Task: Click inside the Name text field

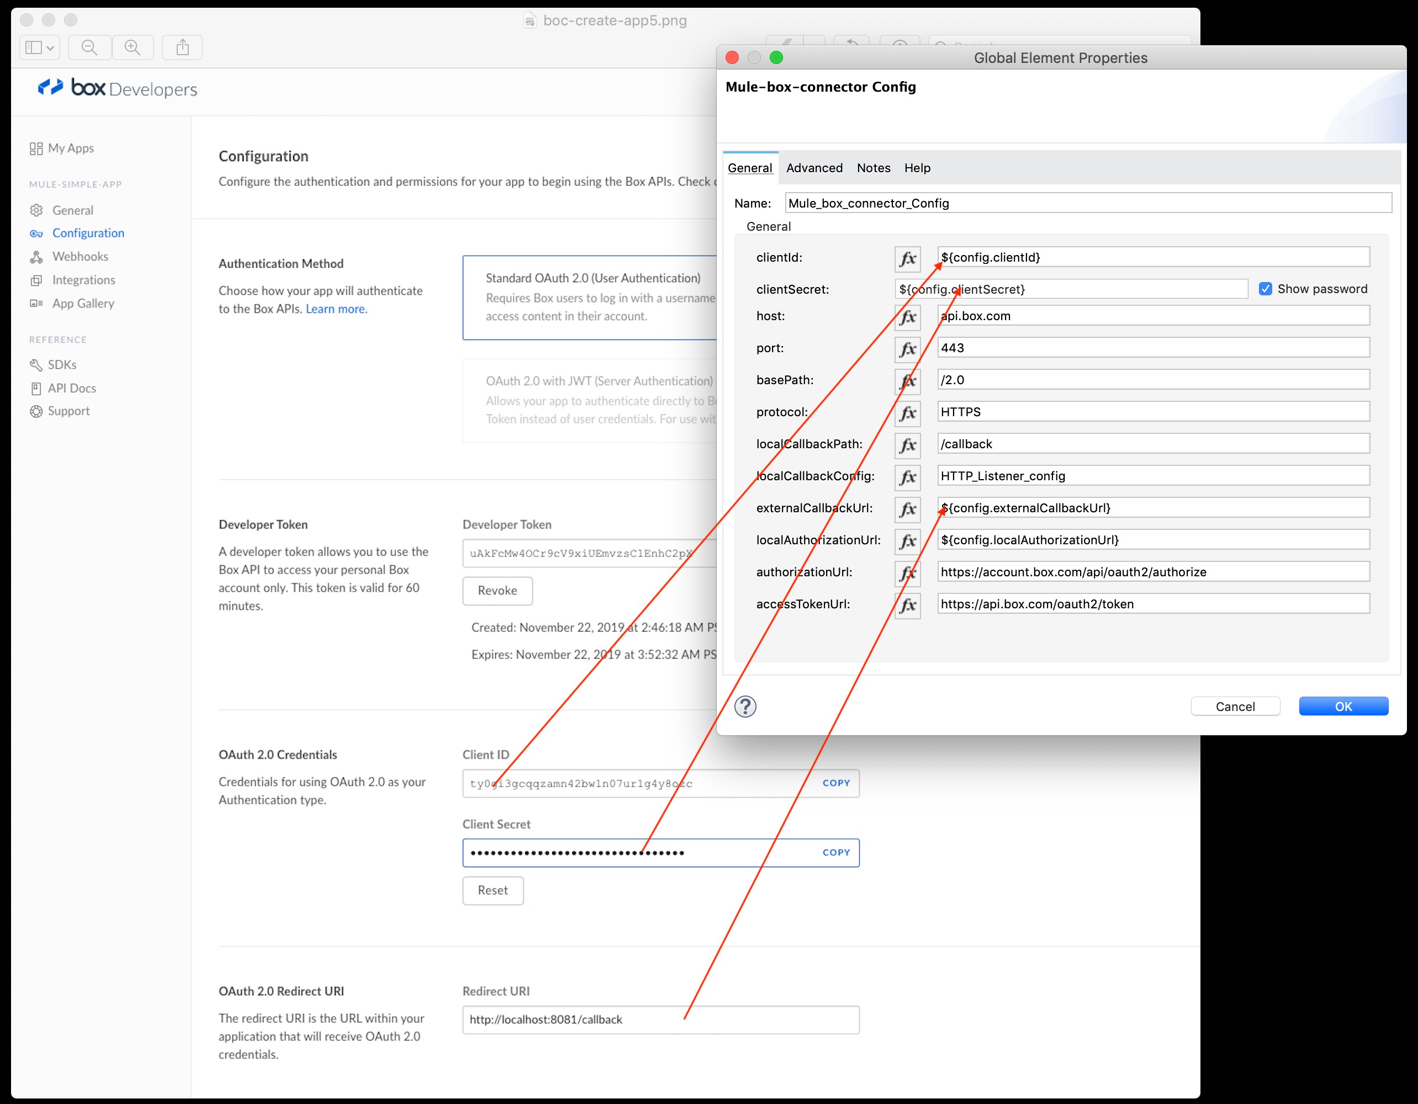Action: (1088, 203)
